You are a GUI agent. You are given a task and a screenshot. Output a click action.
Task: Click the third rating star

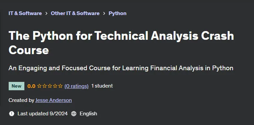[50, 86]
